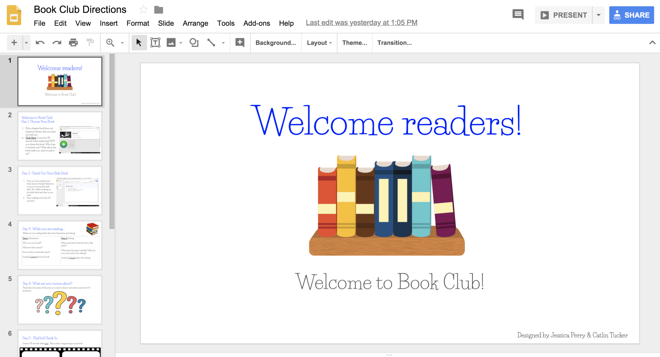Open comment history

pyautogui.click(x=518, y=15)
